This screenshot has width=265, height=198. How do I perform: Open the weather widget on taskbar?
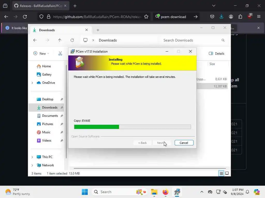[17, 192]
